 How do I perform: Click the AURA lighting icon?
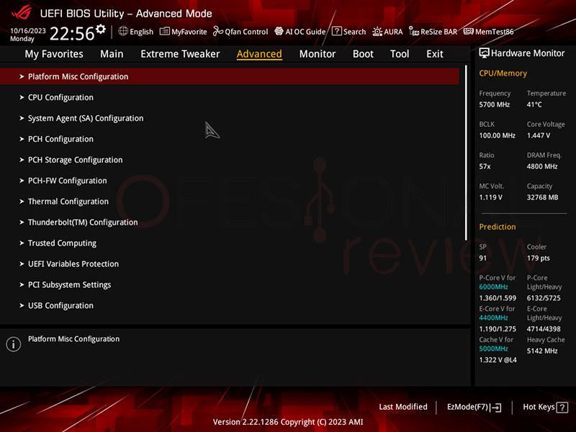click(377, 32)
